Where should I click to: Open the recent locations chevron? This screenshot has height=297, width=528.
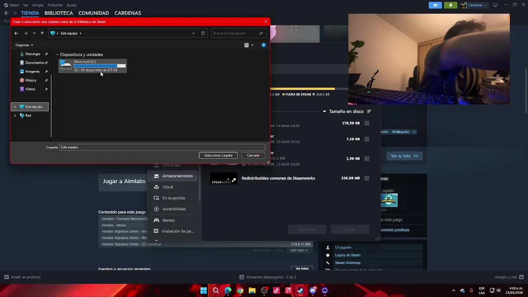34,33
